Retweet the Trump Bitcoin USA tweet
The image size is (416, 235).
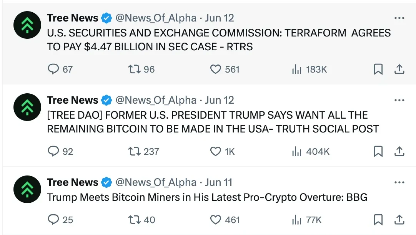coord(134,151)
